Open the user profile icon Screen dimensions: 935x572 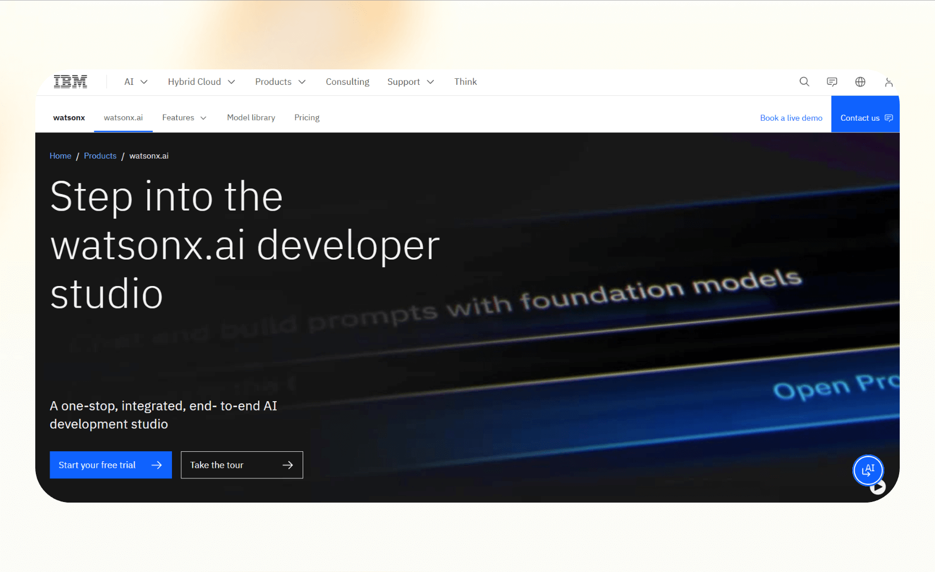click(888, 82)
